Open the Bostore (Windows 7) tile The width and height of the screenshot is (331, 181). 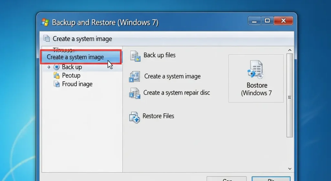click(x=256, y=78)
